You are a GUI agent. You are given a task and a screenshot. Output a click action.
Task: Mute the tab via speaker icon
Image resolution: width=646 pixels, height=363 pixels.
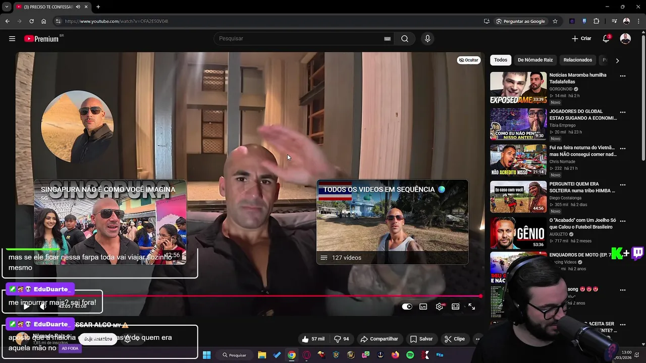[x=78, y=7]
